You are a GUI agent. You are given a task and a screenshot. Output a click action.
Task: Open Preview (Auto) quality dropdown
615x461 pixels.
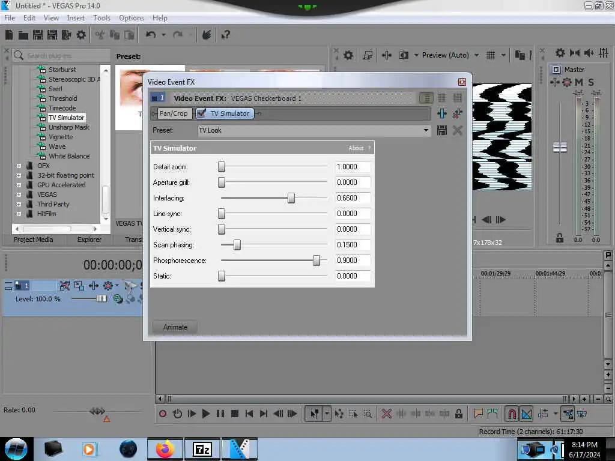tap(476, 55)
